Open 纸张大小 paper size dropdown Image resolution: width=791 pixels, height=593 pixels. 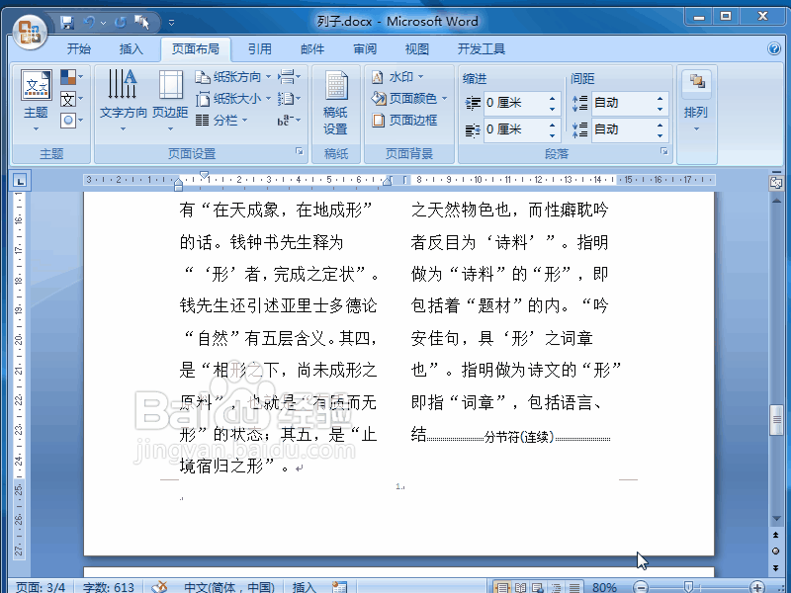click(233, 99)
